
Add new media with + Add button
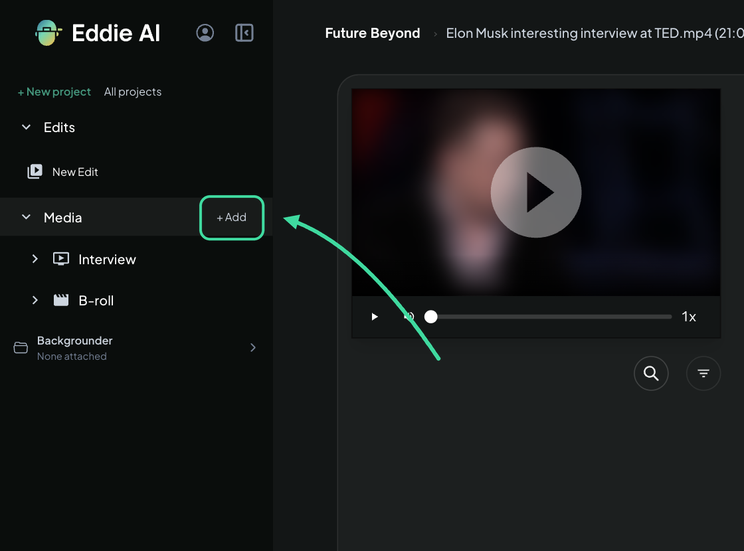(232, 217)
